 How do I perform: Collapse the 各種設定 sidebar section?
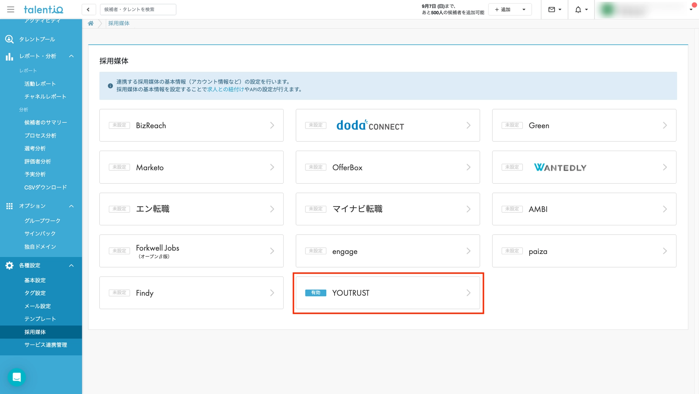71,266
